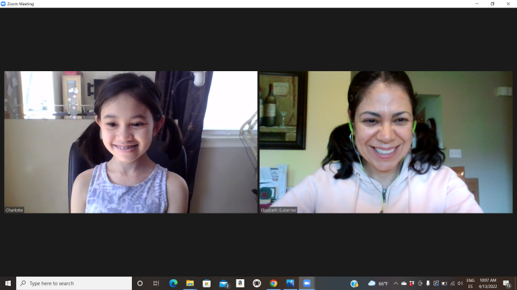Click the Zoom taskbar icon

coord(307,283)
